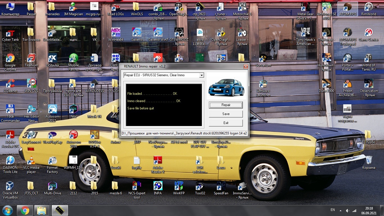Click the volume speaker tray icon
The width and height of the screenshot is (384, 216).
pyautogui.click(x=347, y=210)
